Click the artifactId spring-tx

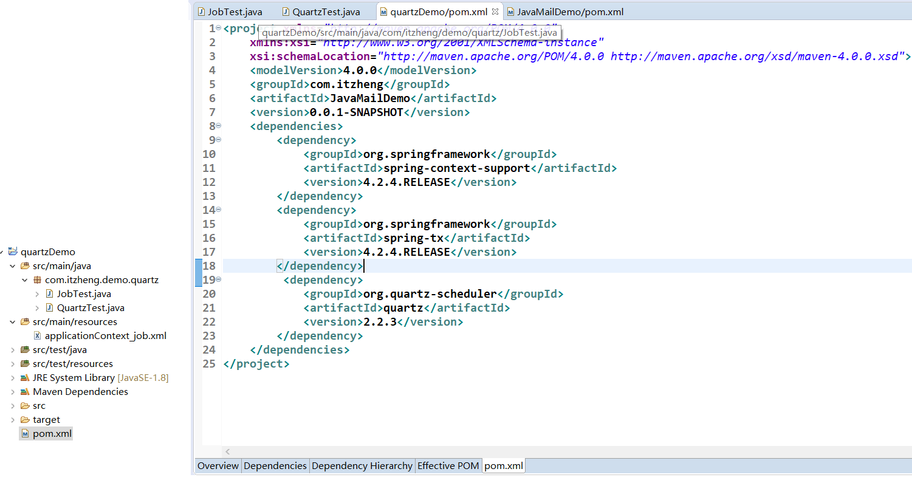[414, 238]
